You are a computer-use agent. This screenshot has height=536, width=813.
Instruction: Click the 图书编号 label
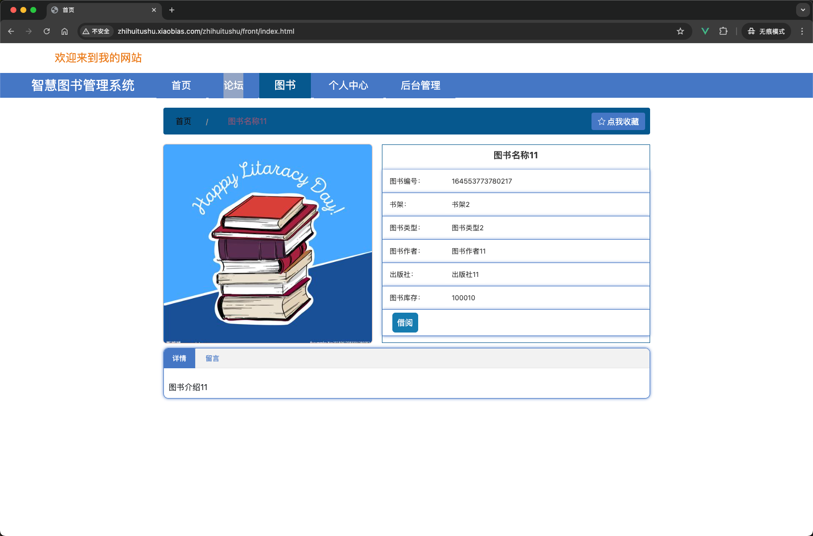click(x=405, y=181)
